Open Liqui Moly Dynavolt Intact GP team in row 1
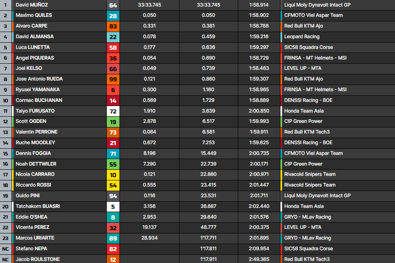The image size is (395, 263). 317,5
